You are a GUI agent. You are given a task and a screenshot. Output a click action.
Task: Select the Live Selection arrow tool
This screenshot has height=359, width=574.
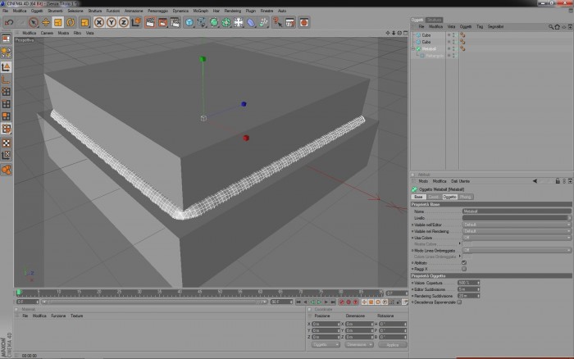tap(34, 22)
